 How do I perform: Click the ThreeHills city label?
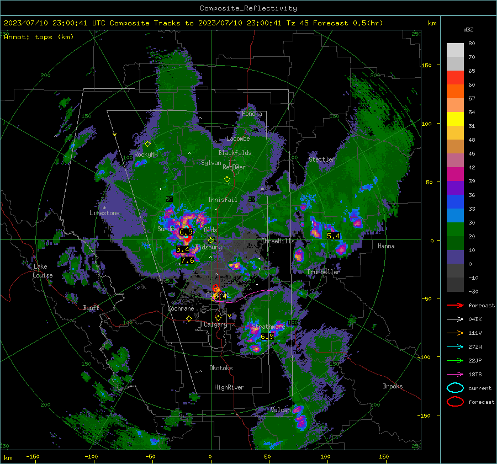point(278,241)
